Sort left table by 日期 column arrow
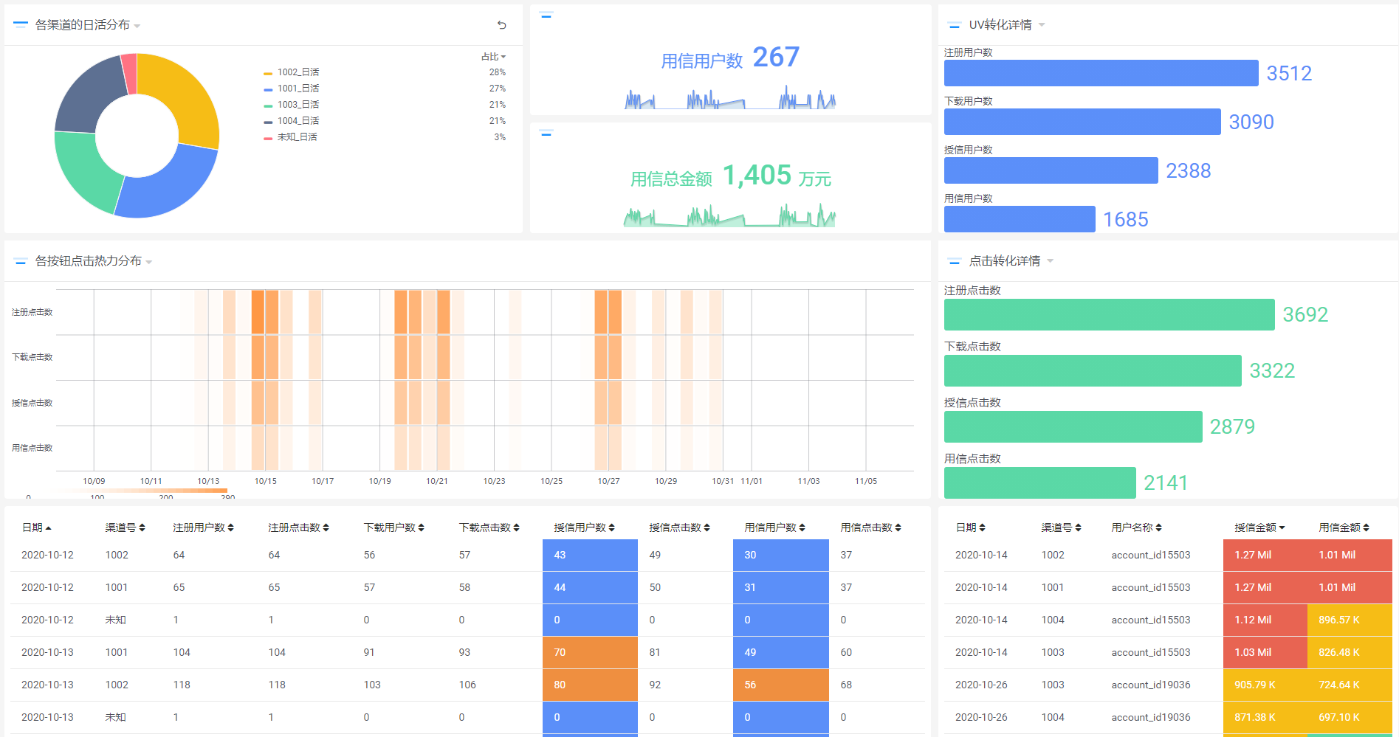 [x=49, y=528]
